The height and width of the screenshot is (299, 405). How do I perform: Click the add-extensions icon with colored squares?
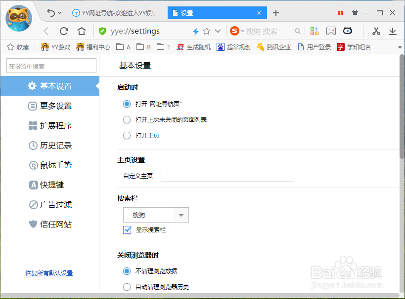[315, 31]
